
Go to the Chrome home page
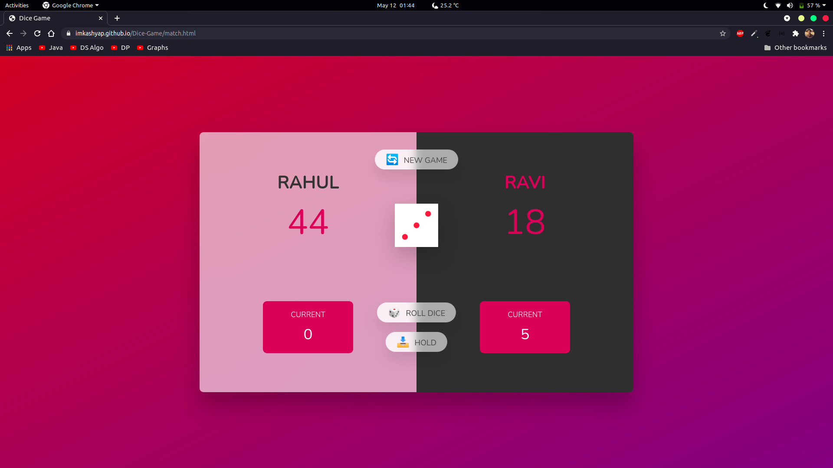click(x=51, y=33)
